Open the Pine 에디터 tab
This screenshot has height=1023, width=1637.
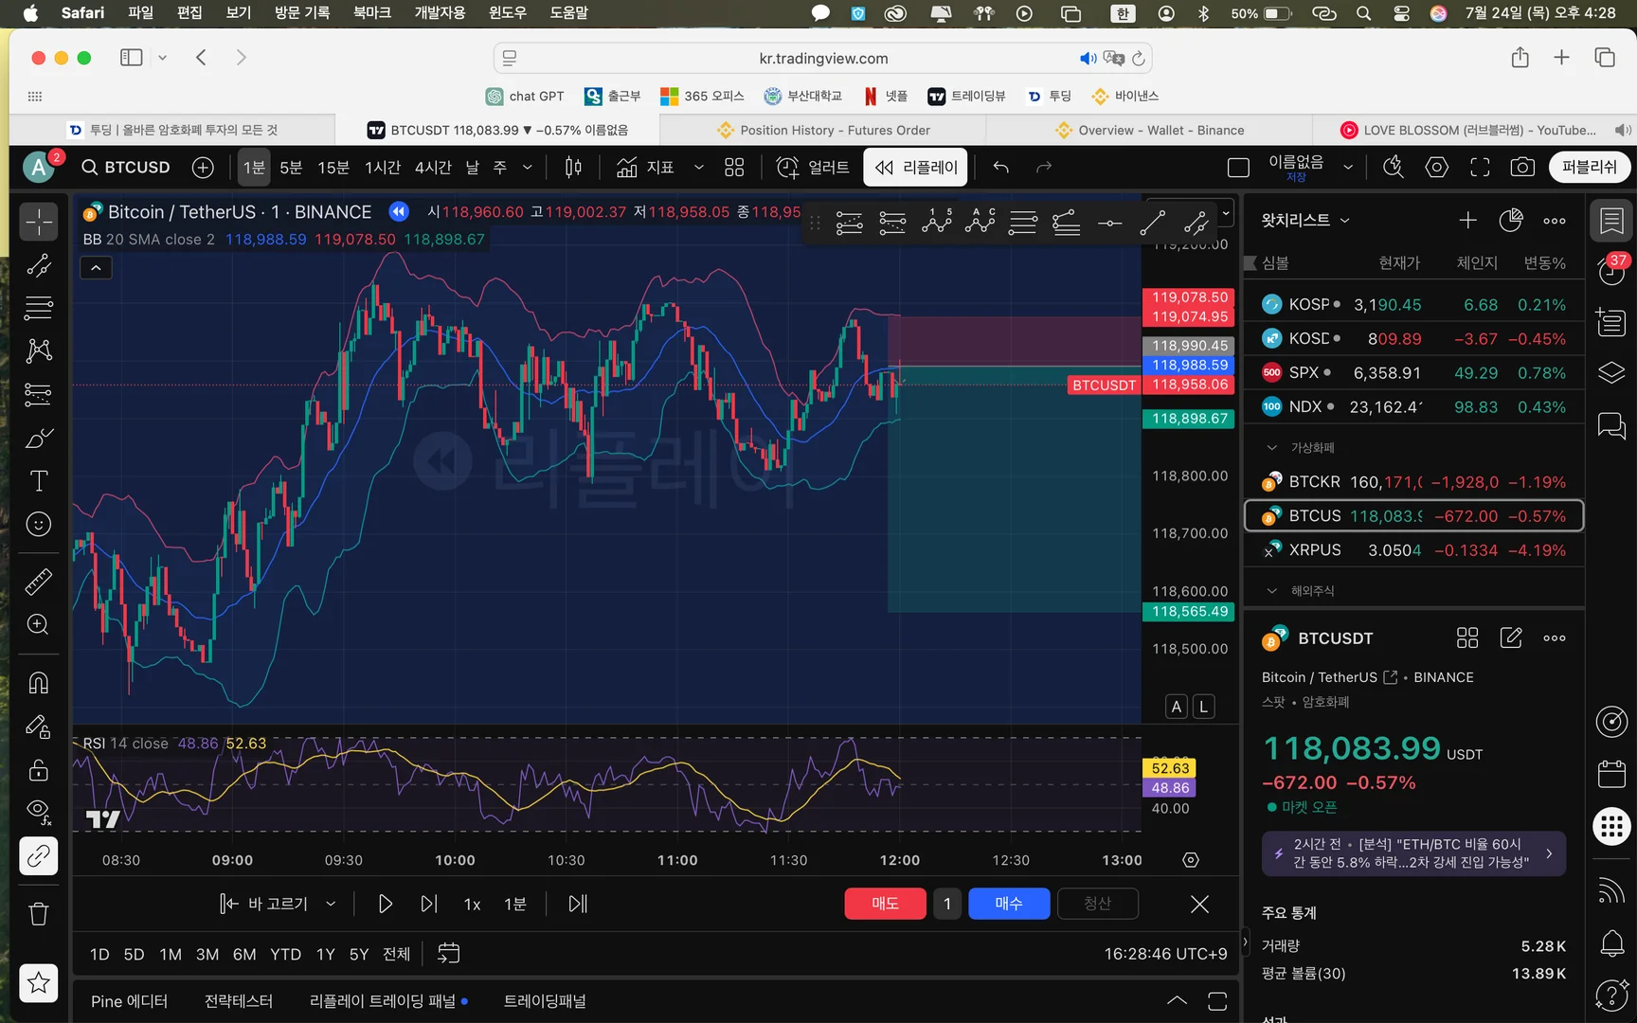click(129, 1001)
